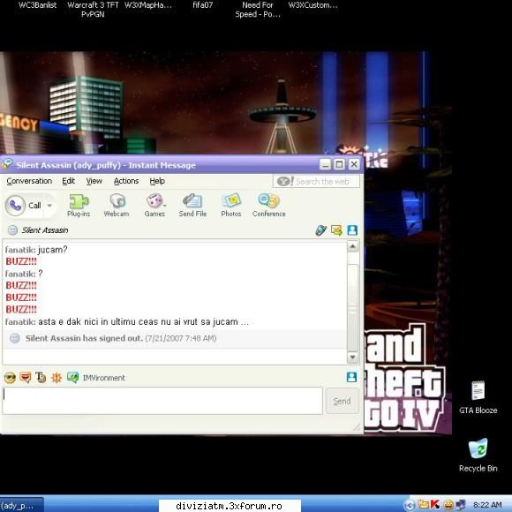This screenshot has height=512, width=512.
Task: Click the taskbar clock showing 8:22 AM
Action: click(x=487, y=505)
